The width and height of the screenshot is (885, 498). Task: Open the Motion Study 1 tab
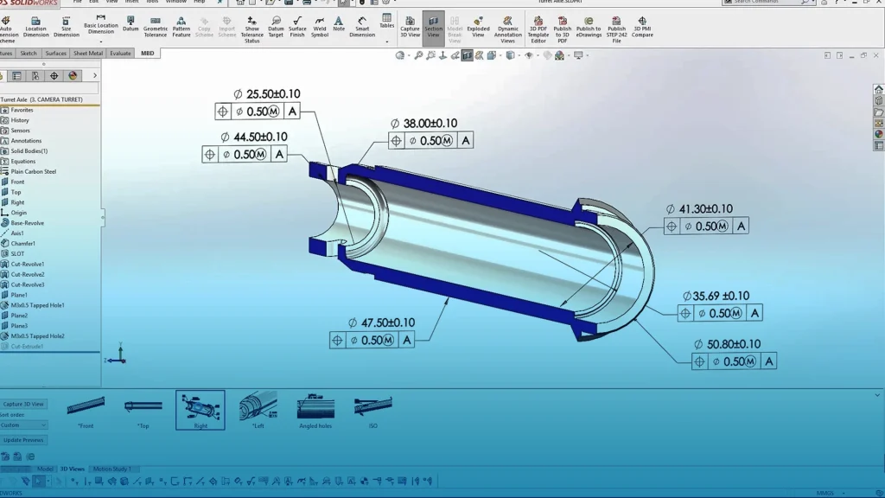111,469
